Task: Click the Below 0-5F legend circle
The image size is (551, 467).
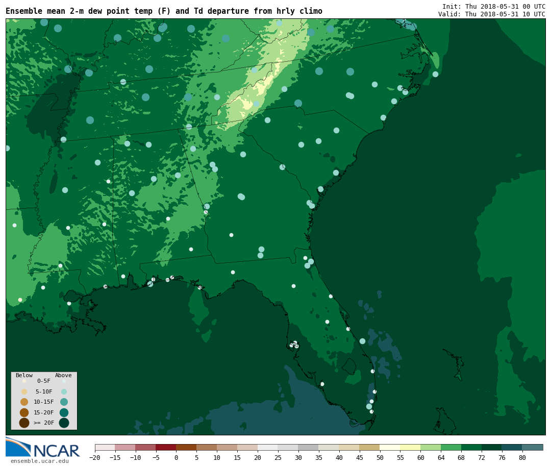Action: pyautogui.click(x=24, y=381)
